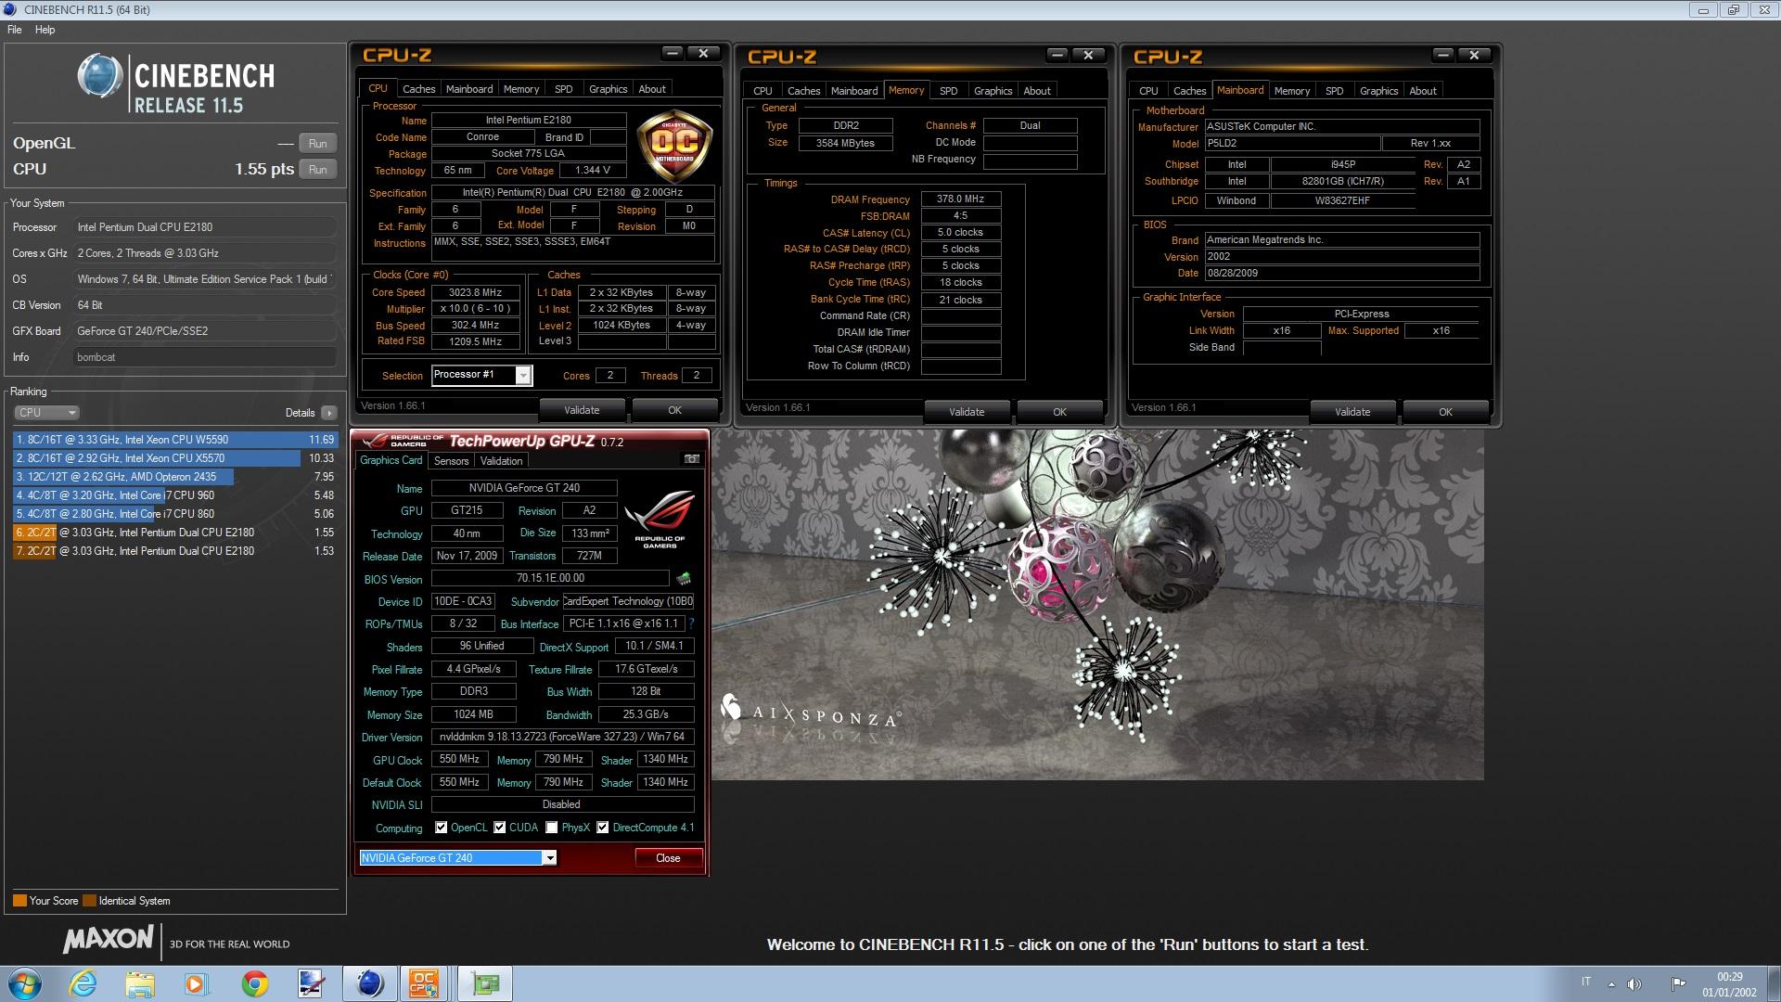Click the Gigabyte OC badge in CPU-Z
This screenshot has width=1781, height=1002.
click(x=674, y=144)
